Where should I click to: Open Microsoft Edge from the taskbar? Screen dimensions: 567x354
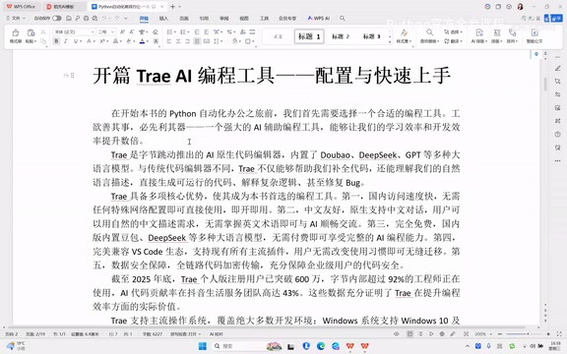click(x=321, y=346)
